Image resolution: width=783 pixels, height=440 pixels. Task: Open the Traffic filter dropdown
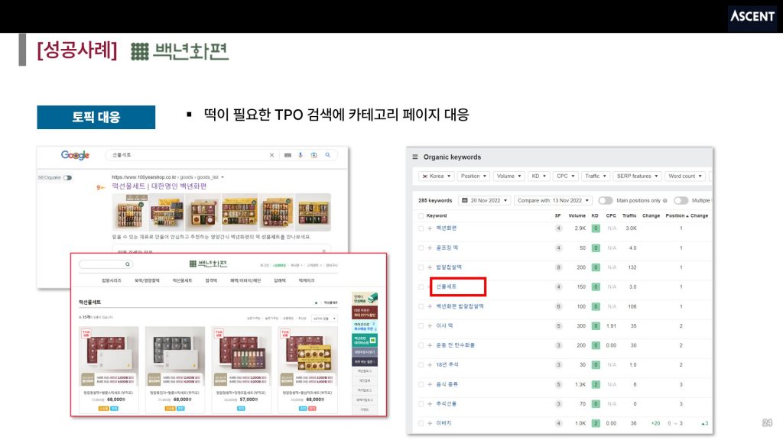pos(595,176)
